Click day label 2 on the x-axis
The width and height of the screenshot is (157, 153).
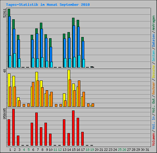pyautogui.click(x=15, y=150)
